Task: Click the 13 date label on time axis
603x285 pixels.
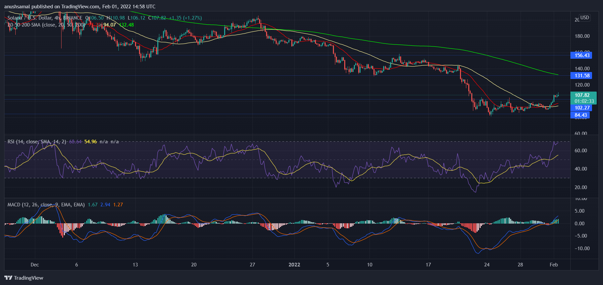Action: click(x=135, y=265)
